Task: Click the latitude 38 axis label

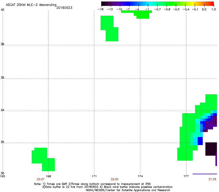Action: 2,44
